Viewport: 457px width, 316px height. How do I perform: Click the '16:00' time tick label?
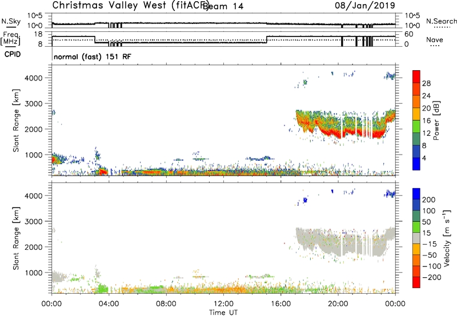(280, 304)
